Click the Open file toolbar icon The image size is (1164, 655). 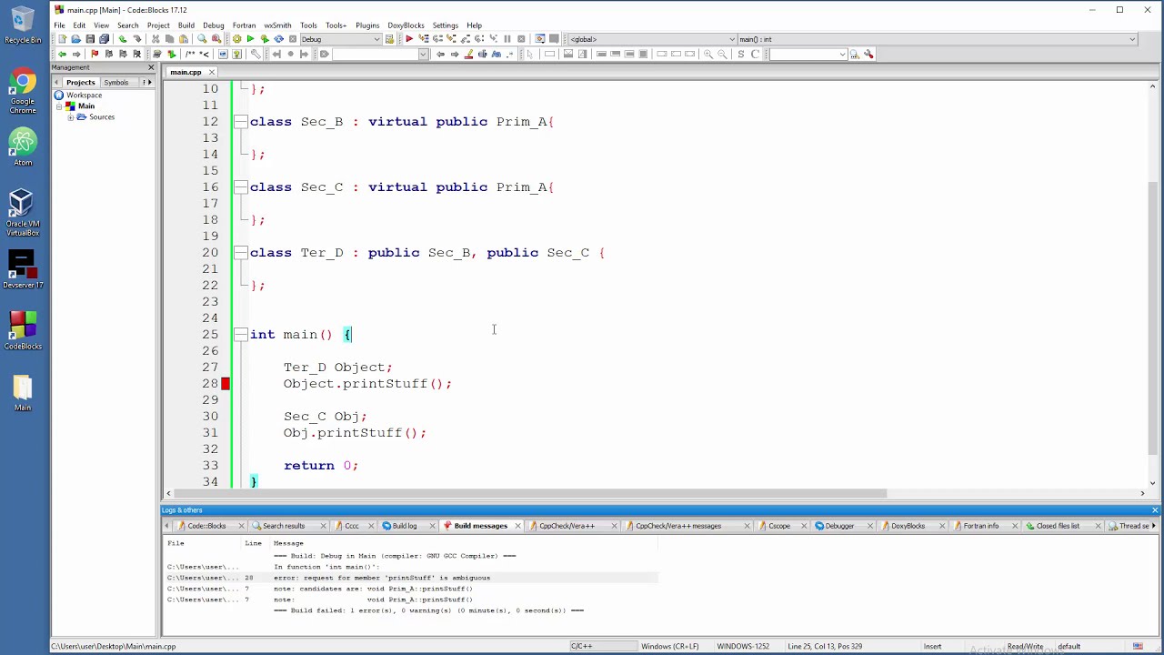[x=75, y=39]
